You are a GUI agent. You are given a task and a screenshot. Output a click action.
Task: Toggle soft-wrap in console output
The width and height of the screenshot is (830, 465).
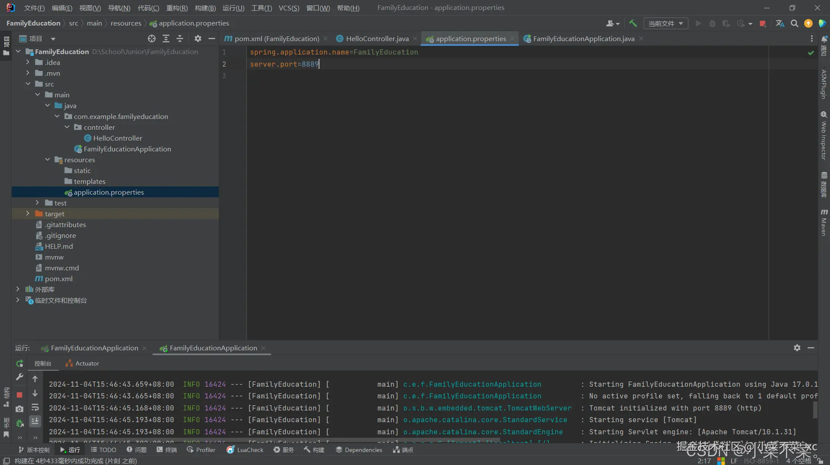[x=35, y=407]
